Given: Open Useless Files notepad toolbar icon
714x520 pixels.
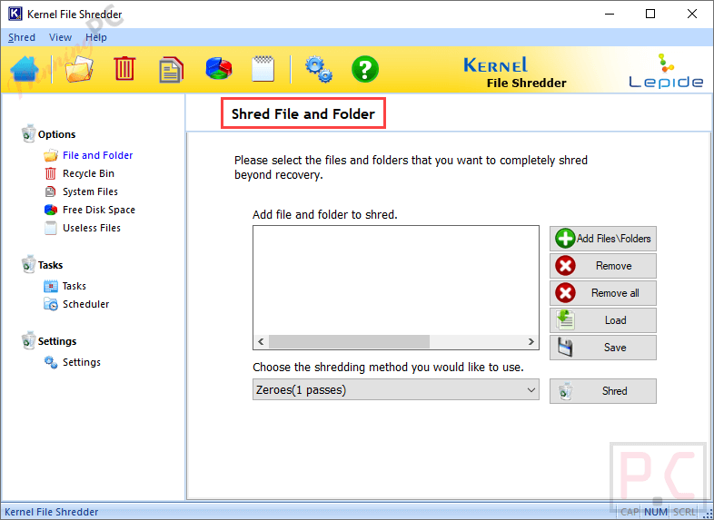Looking at the screenshot, I should (x=263, y=69).
